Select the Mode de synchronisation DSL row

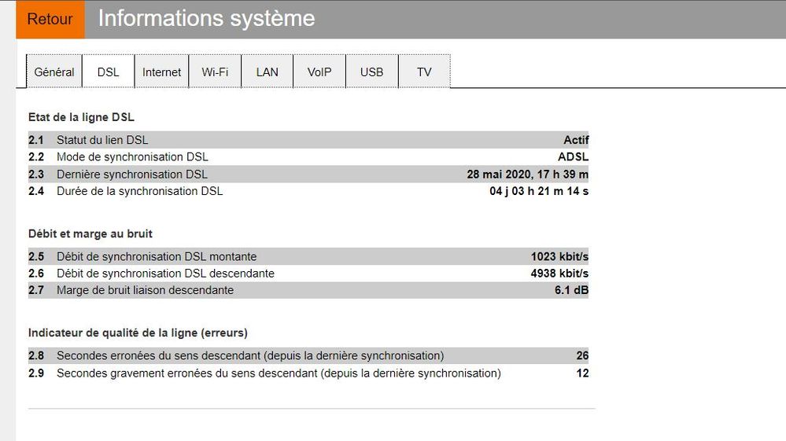coord(132,156)
